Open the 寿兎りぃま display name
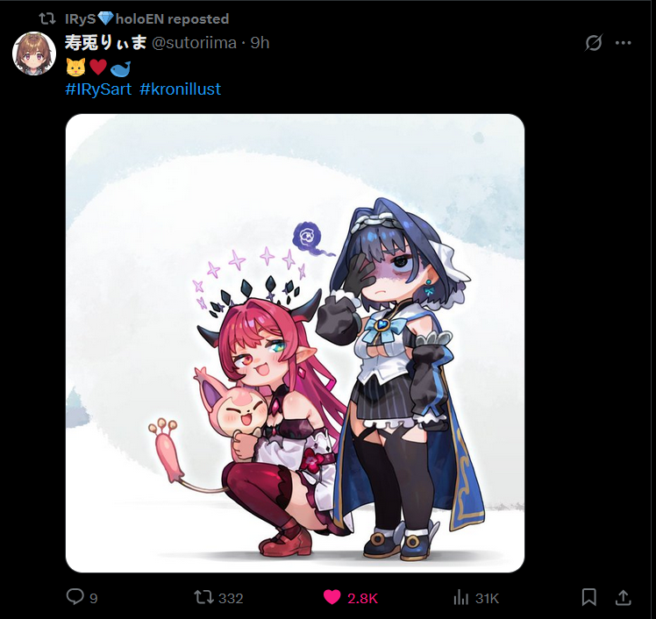Image resolution: width=656 pixels, height=619 pixels. 106,43
